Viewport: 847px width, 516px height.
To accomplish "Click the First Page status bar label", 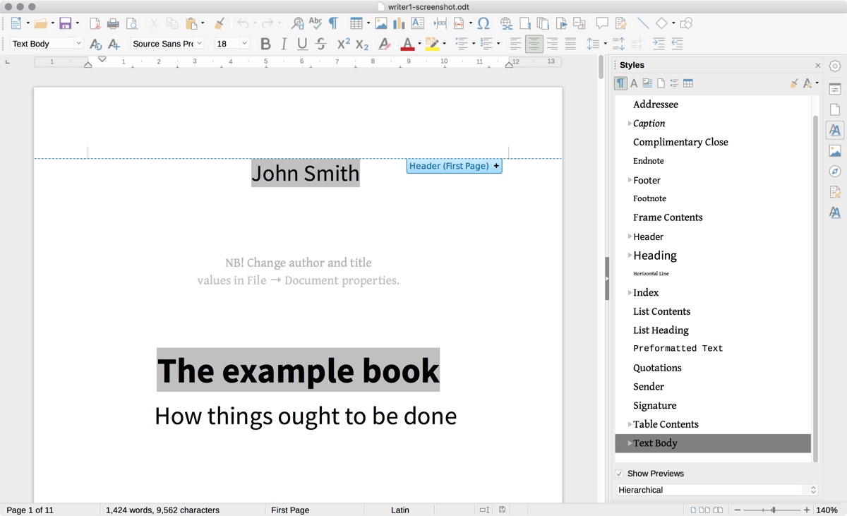I will point(290,510).
